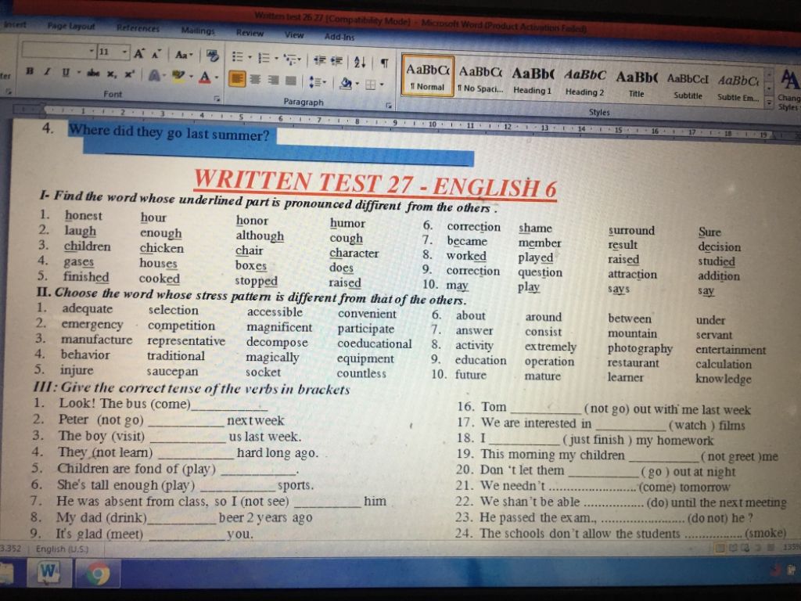
Task: Switch to Print Layout view
Action: click(x=720, y=549)
